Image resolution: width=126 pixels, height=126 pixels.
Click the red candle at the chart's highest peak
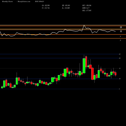pos(86,62)
